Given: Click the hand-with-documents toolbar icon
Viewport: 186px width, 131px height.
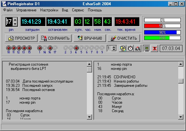Looking at the screenshot, I should [122, 48].
